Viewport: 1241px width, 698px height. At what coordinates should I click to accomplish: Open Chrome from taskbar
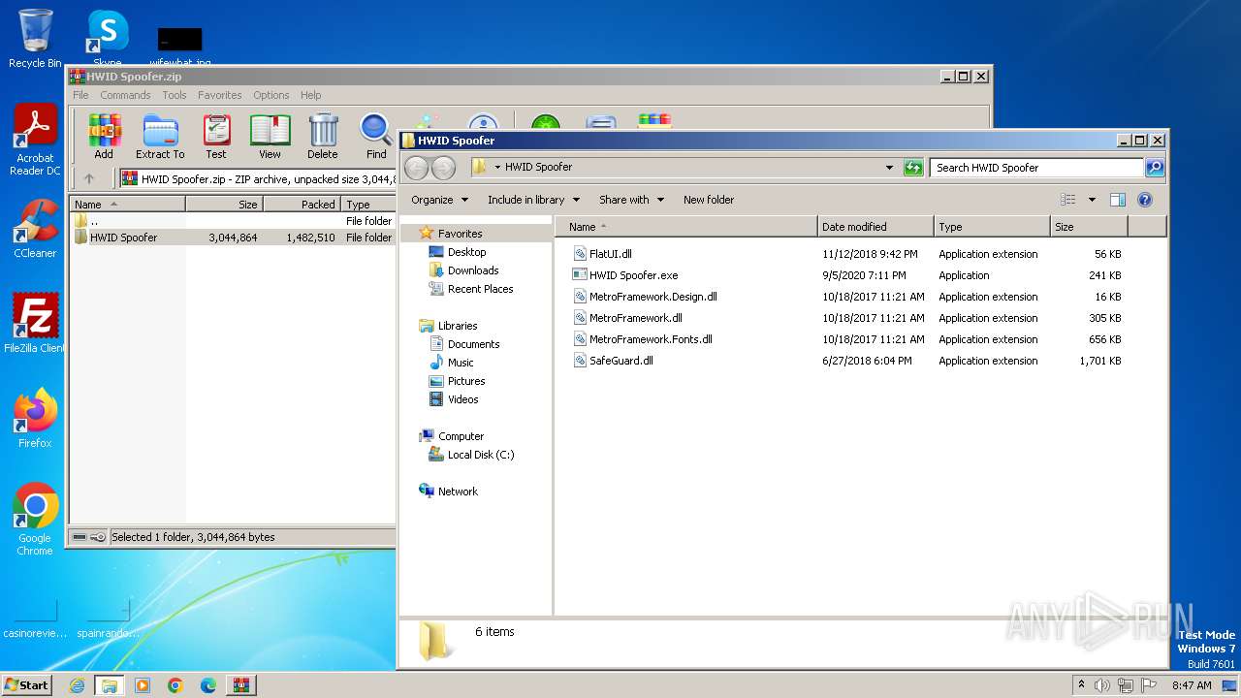point(175,685)
